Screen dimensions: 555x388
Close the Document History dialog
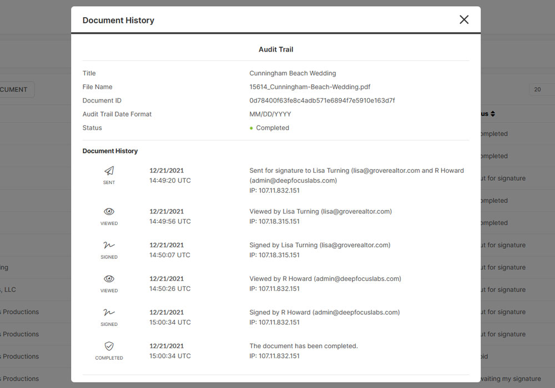(x=463, y=19)
